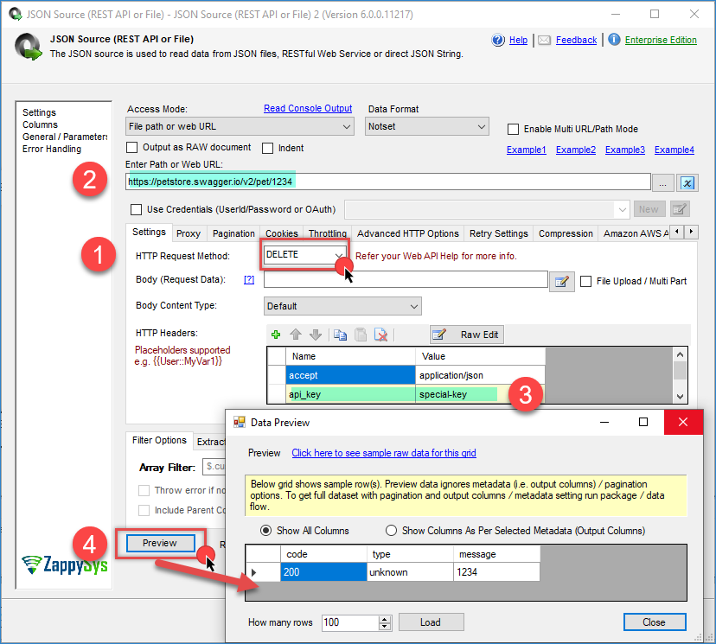Click the How many rows input field
Image resolution: width=716 pixels, height=644 pixels.
coord(355,622)
